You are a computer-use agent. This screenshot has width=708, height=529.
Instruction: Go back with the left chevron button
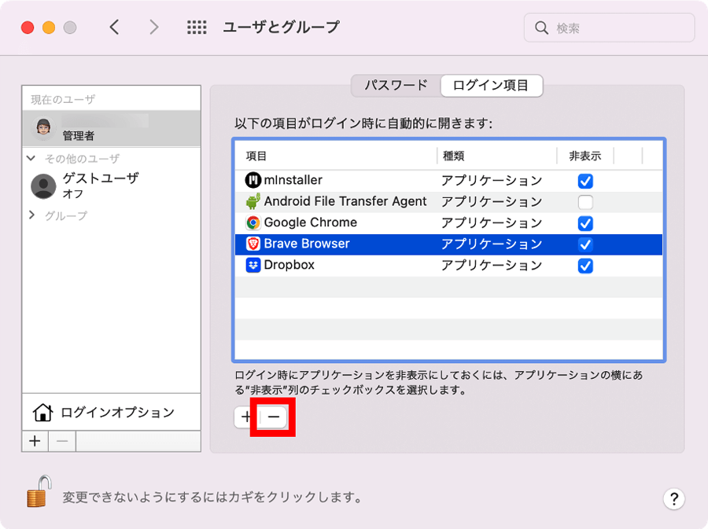pos(115,28)
